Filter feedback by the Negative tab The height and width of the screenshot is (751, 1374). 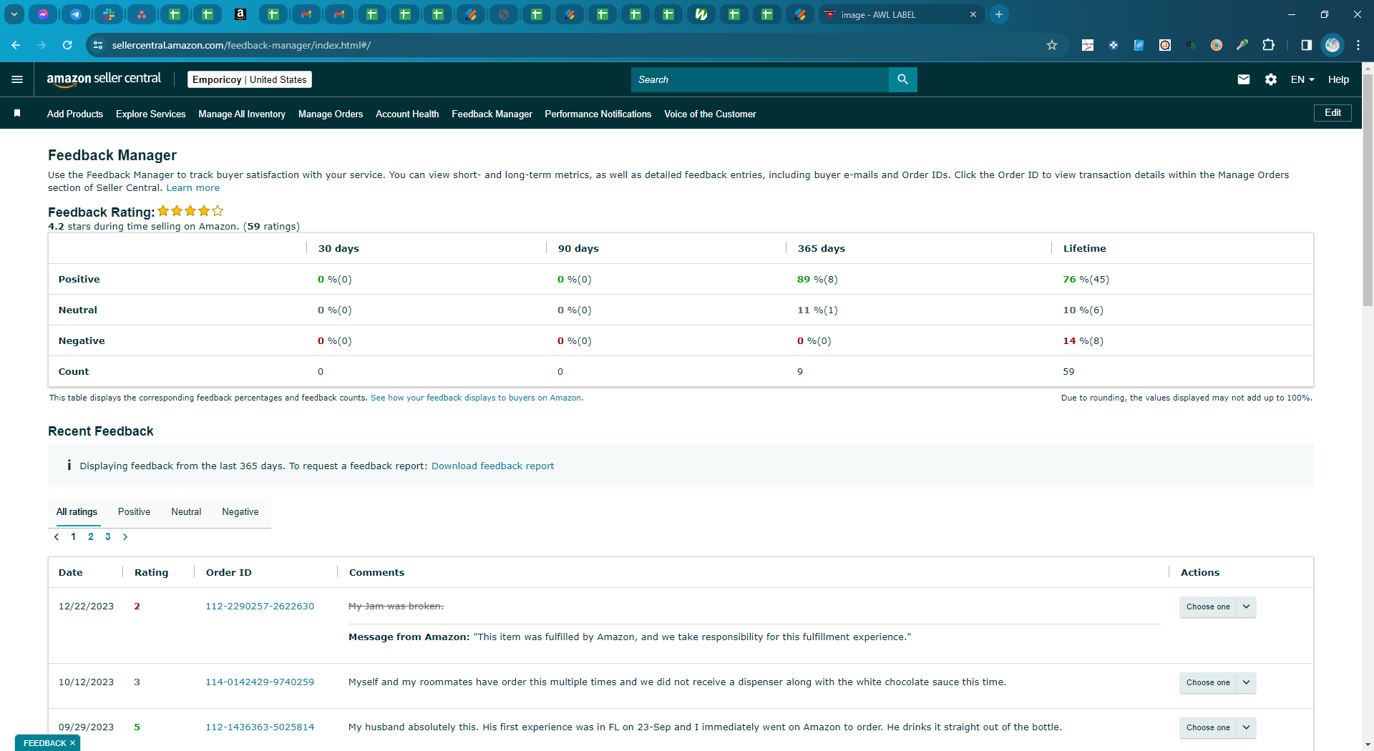[x=240, y=512]
